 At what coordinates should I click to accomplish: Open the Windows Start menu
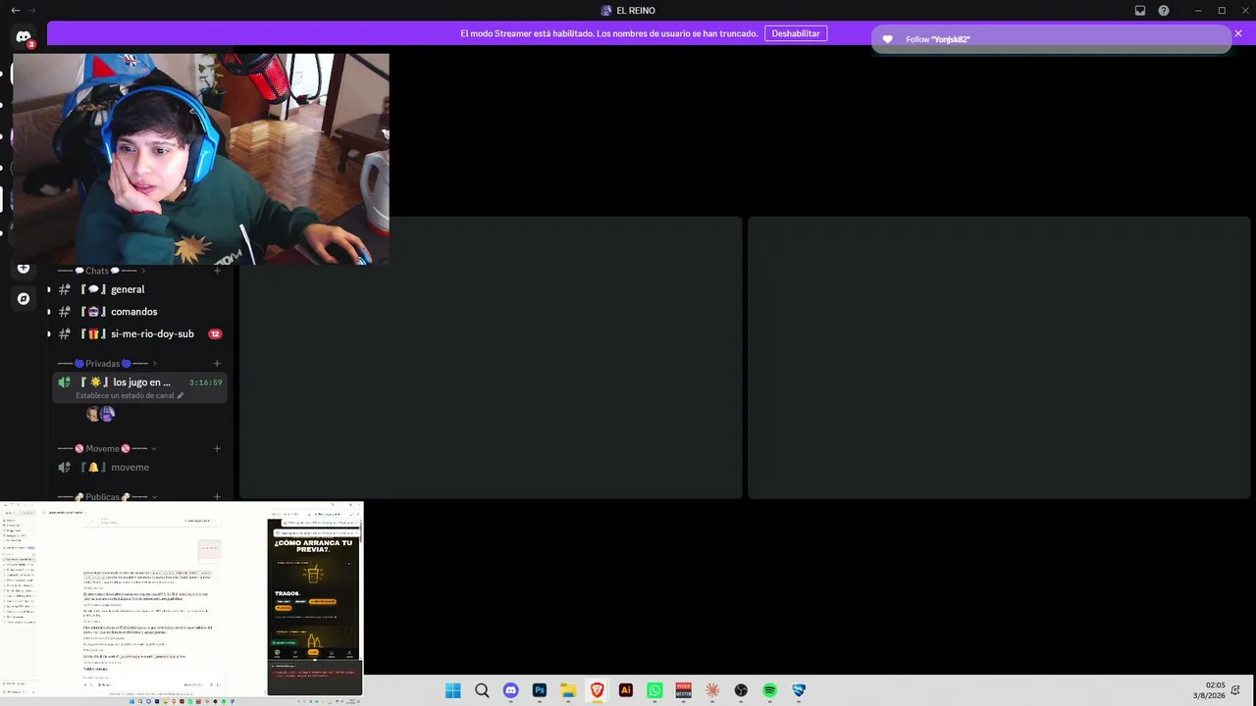(452, 690)
